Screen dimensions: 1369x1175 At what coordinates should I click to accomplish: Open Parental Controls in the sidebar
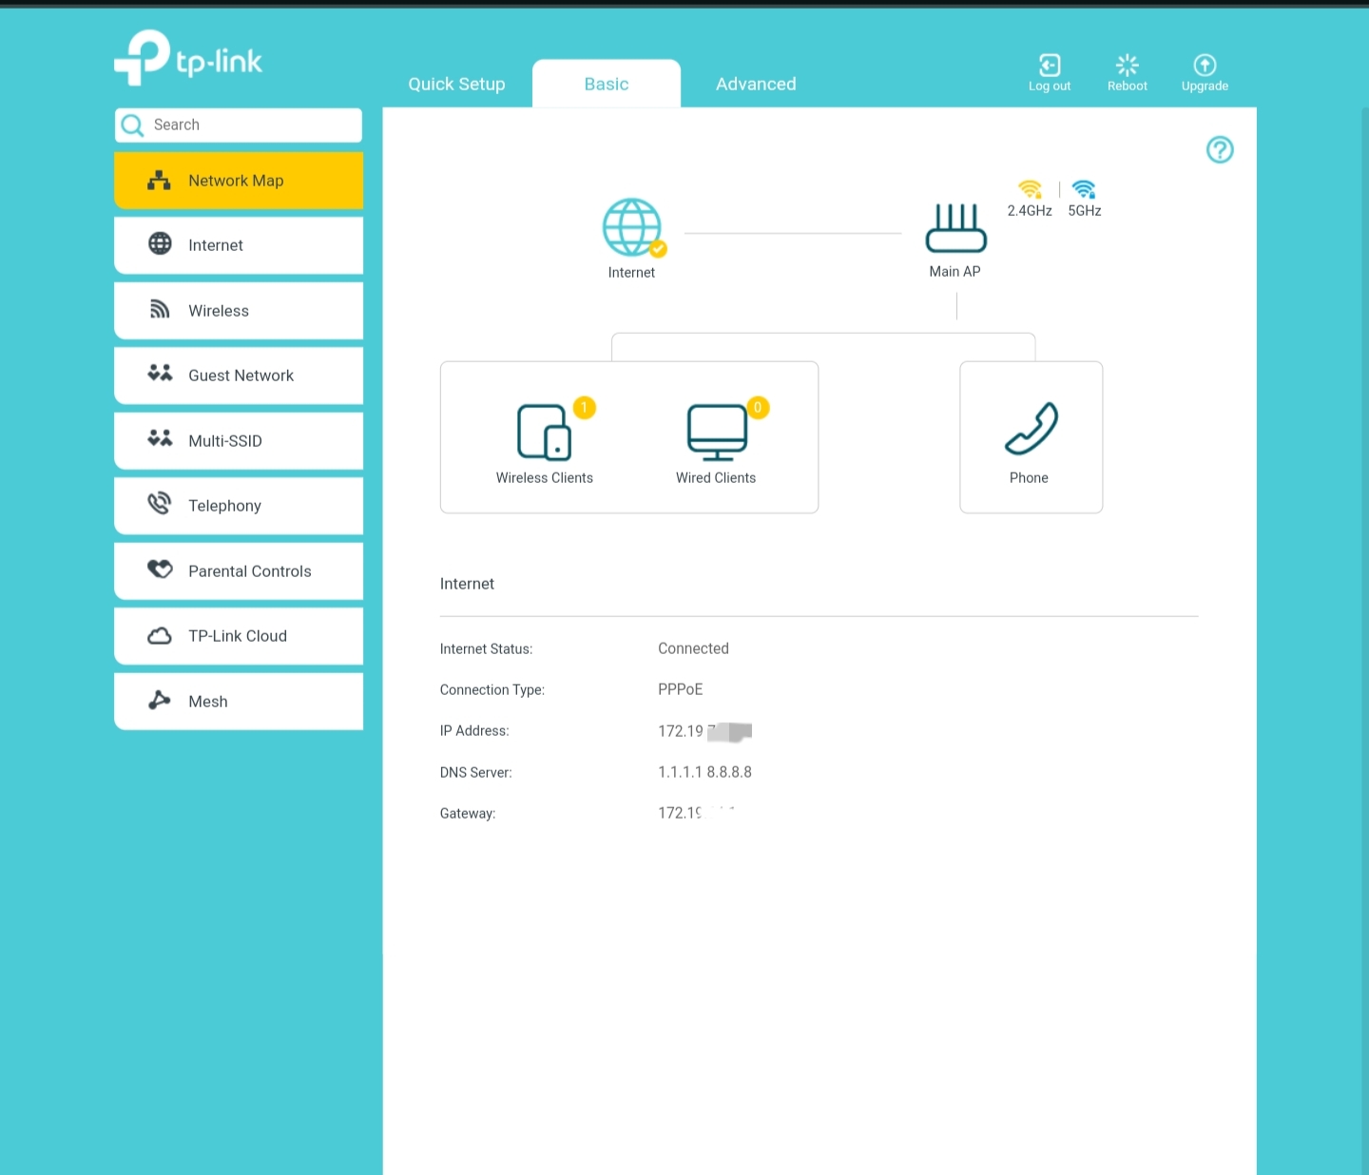click(x=239, y=571)
